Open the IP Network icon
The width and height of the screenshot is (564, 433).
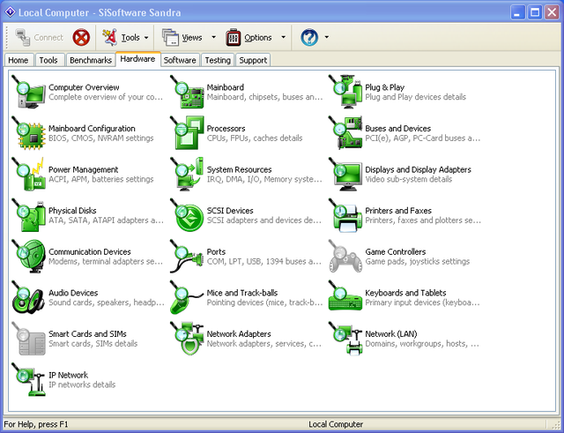click(x=29, y=379)
